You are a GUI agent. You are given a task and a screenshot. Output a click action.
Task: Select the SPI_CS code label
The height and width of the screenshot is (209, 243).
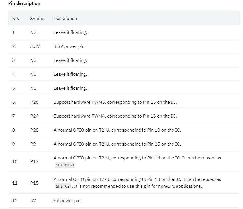[x=63, y=186]
